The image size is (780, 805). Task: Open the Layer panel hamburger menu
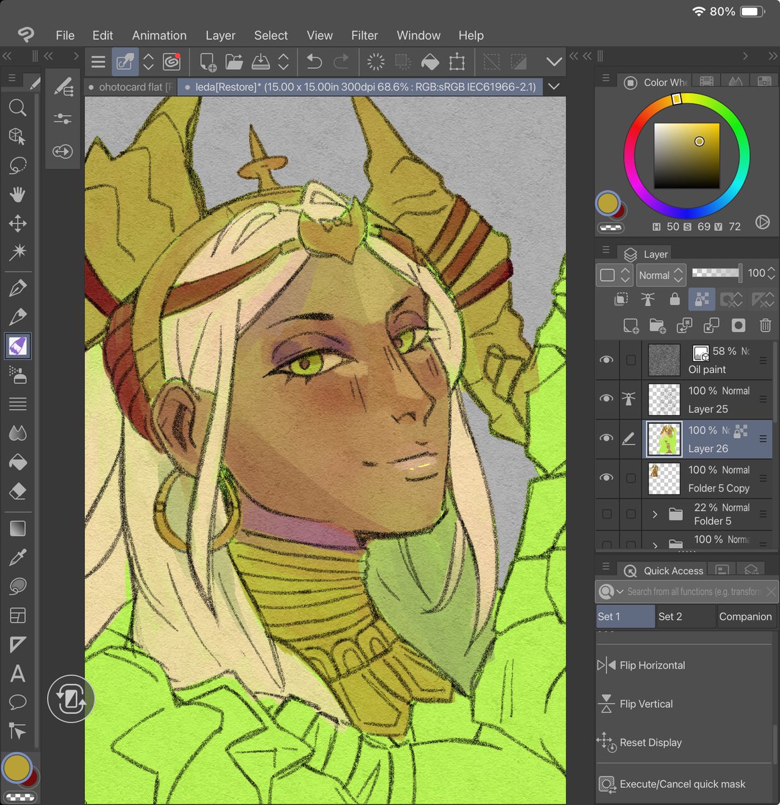click(x=606, y=250)
